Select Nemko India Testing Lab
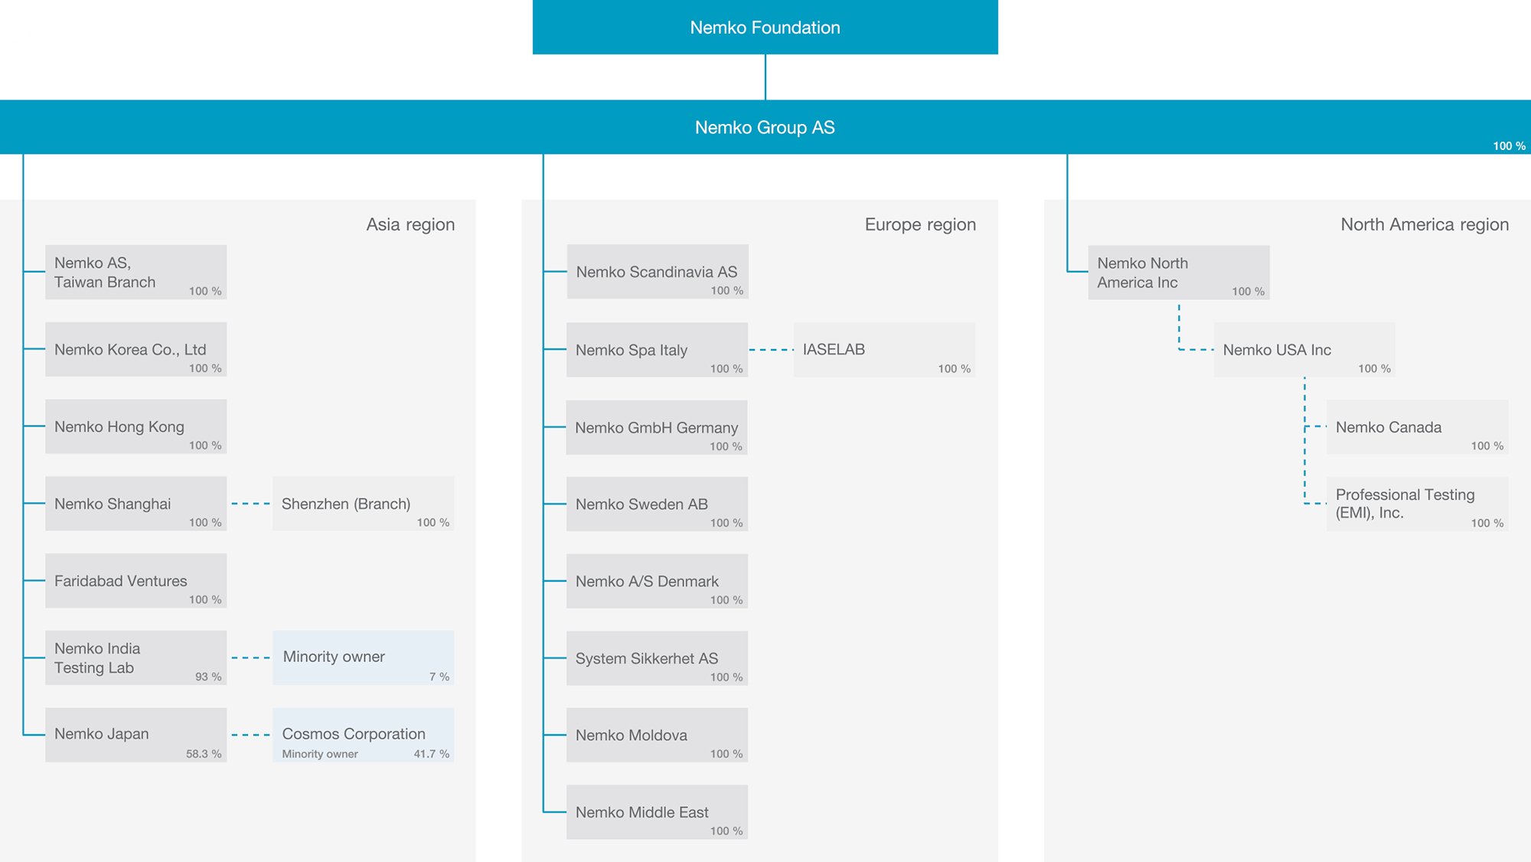1531x862 pixels. (135, 658)
